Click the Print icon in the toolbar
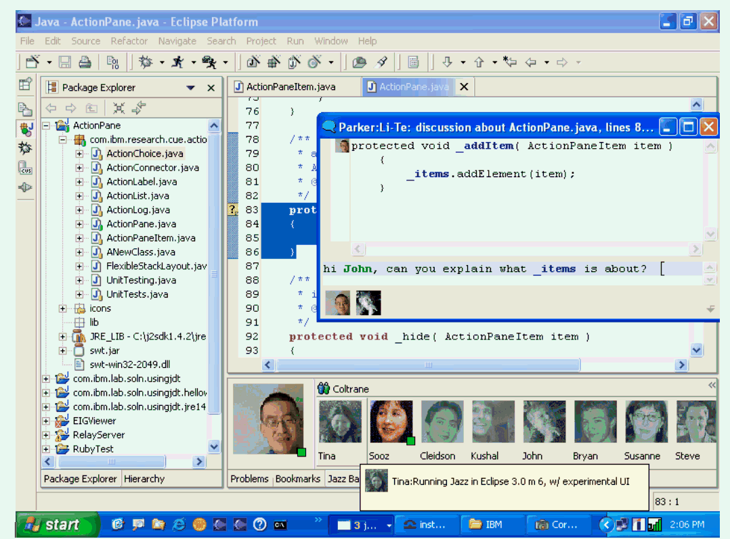Image resolution: width=730 pixels, height=539 pixels. tap(85, 63)
